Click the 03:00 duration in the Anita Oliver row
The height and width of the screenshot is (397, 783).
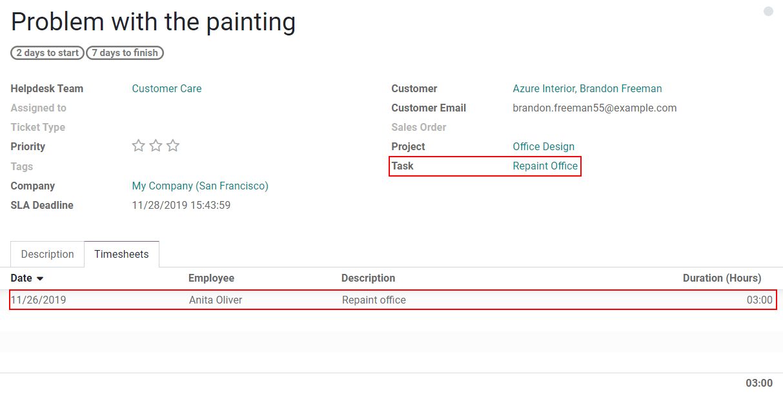pyautogui.click(x=759, y=300)
